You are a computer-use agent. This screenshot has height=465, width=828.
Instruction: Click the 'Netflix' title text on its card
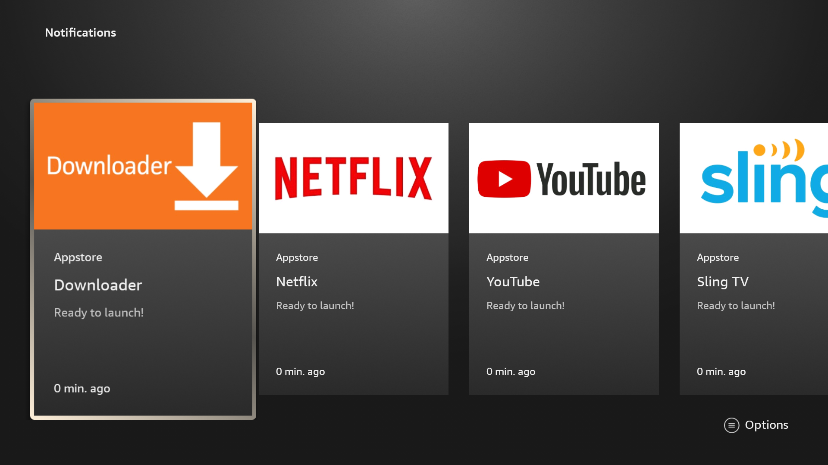(296, 282)
